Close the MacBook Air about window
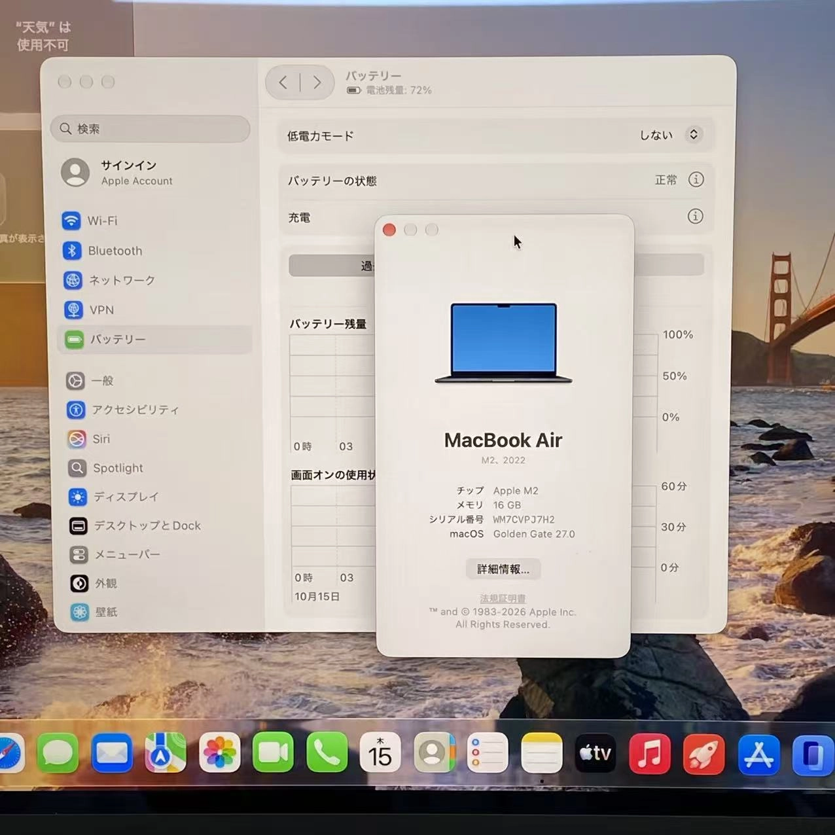The image size is (835, 835). 389,230
